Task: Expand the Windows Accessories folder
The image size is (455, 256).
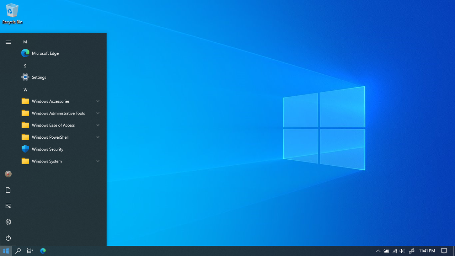Action: tap(60, 101)
